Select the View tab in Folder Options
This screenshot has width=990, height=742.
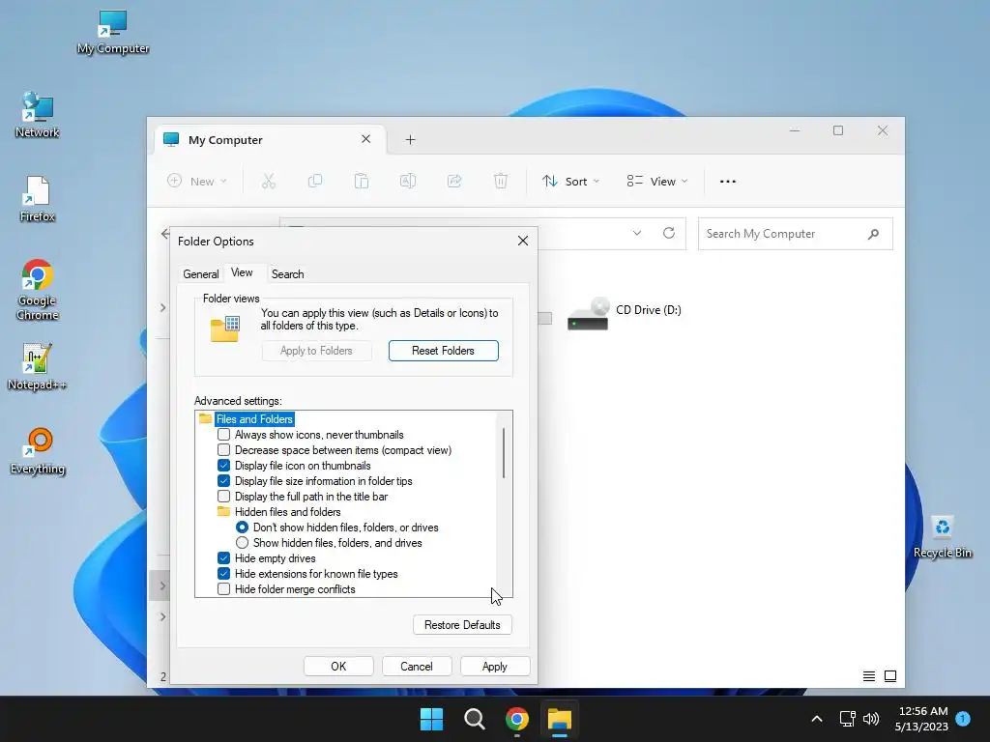point(242,272)
